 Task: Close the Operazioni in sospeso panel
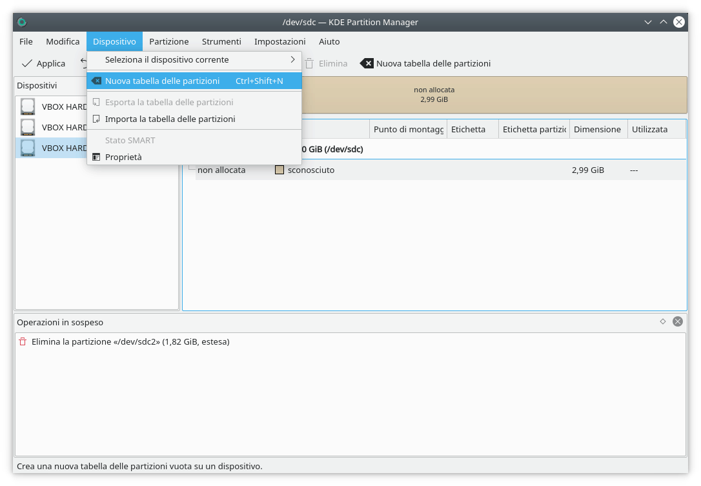point(677,321)
